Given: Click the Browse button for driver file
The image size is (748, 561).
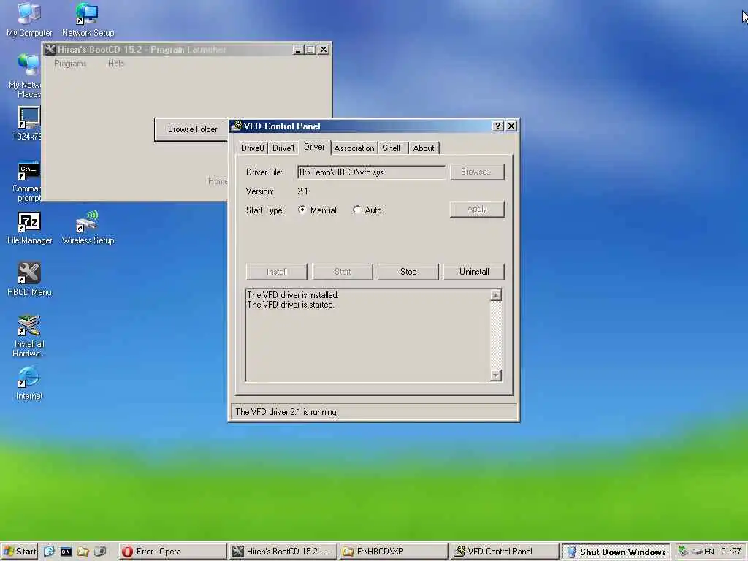Looking at the screenshot, I should pos(476,172).
